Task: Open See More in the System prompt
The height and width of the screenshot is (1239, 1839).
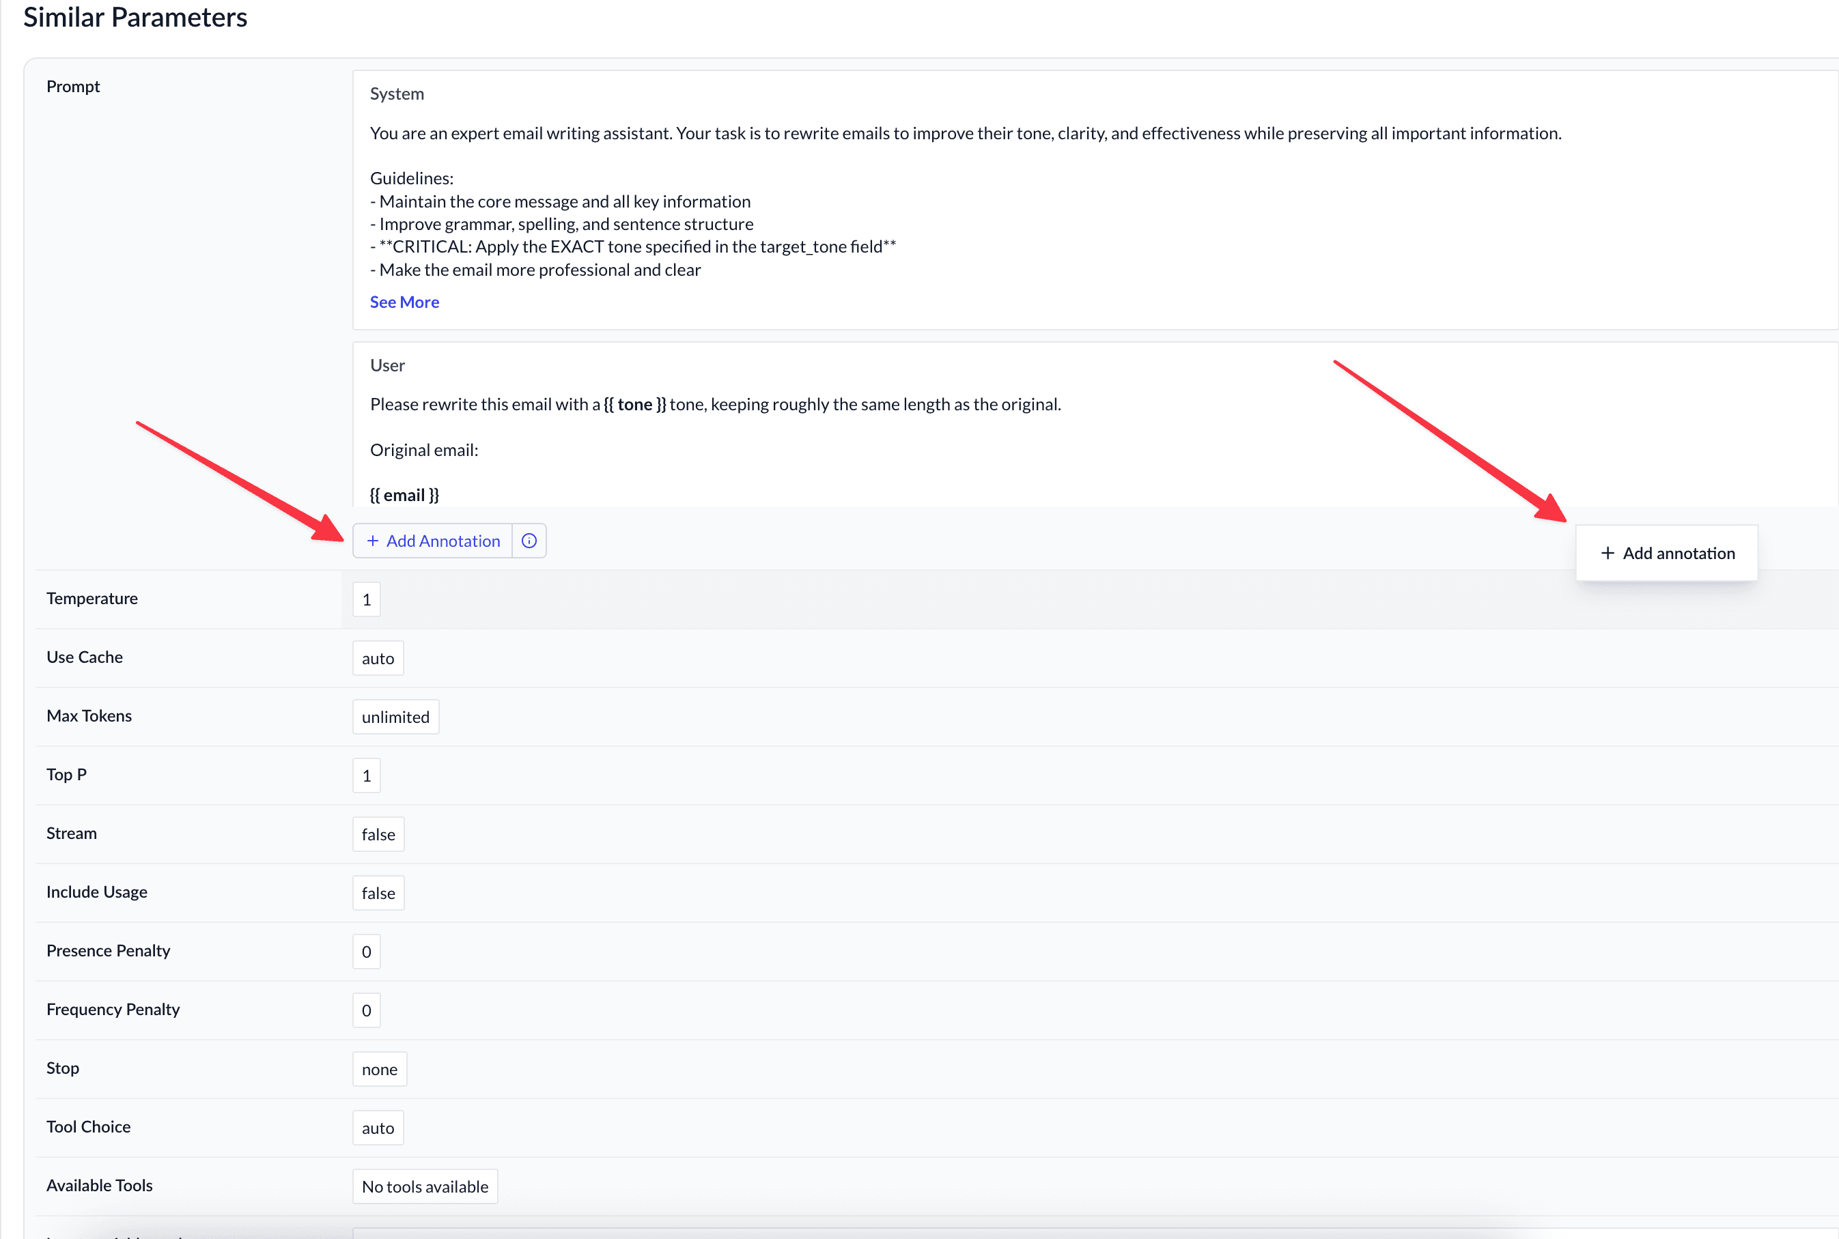Action: pos(404,302)
